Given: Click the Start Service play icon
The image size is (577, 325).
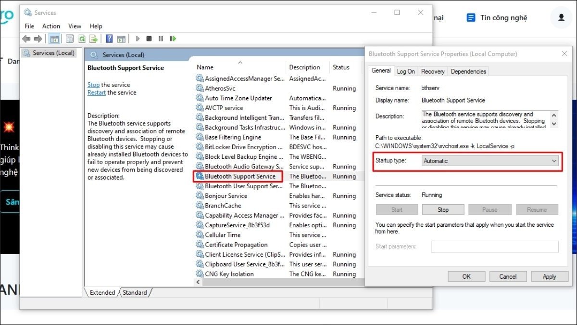Looking at the screenshot, I should [138, 39].
